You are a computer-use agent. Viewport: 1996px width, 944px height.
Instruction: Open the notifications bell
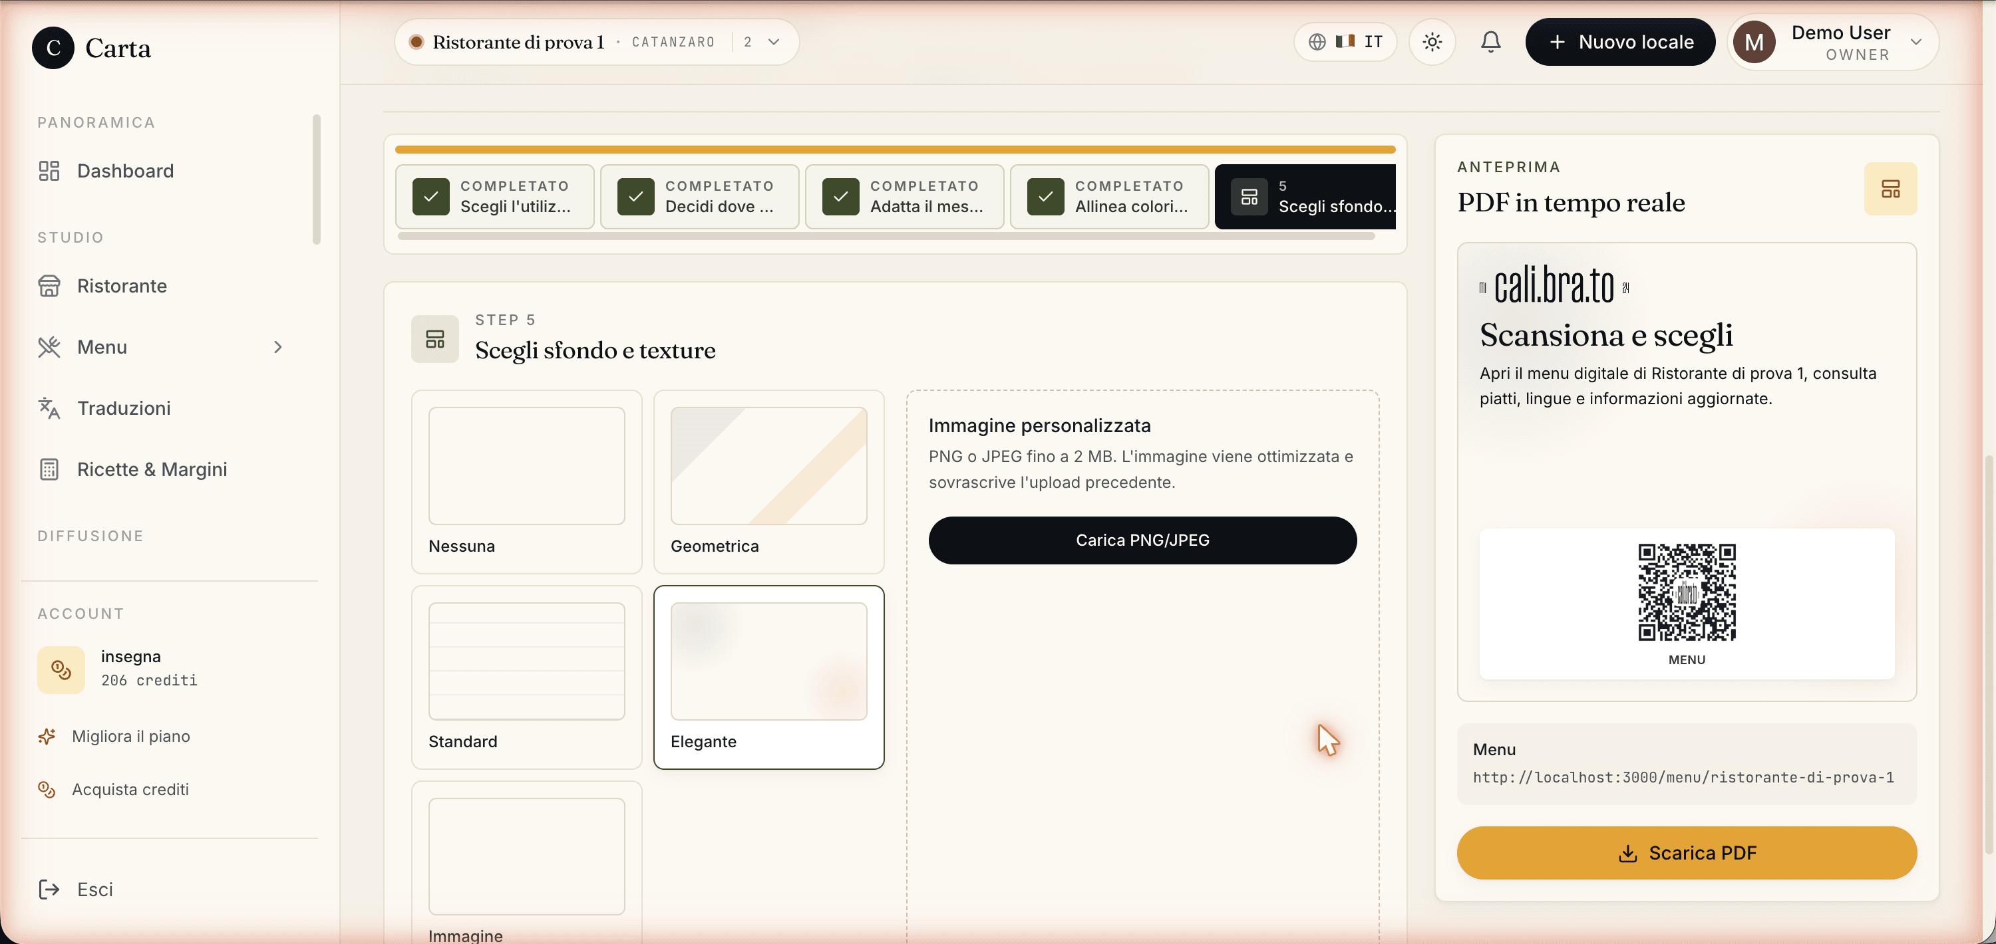click(x=1490, y=42)
